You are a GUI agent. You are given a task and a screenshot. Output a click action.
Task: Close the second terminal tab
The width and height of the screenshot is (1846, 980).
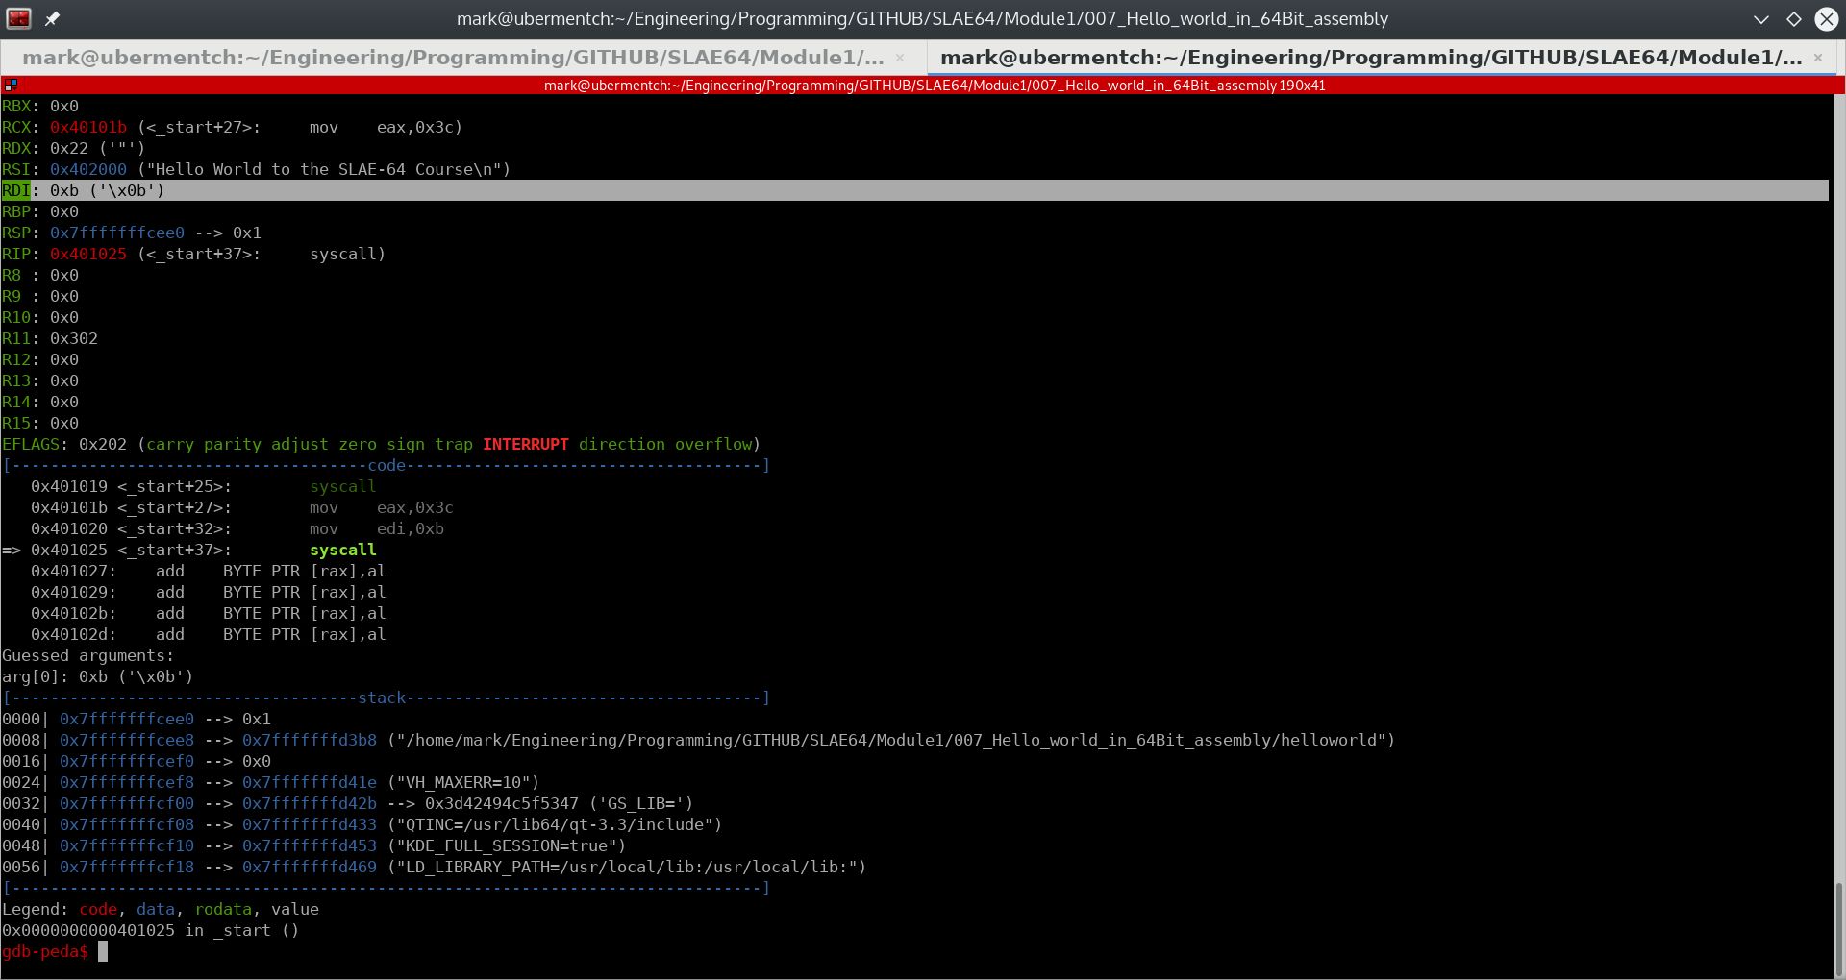[x=1818, y=58]
